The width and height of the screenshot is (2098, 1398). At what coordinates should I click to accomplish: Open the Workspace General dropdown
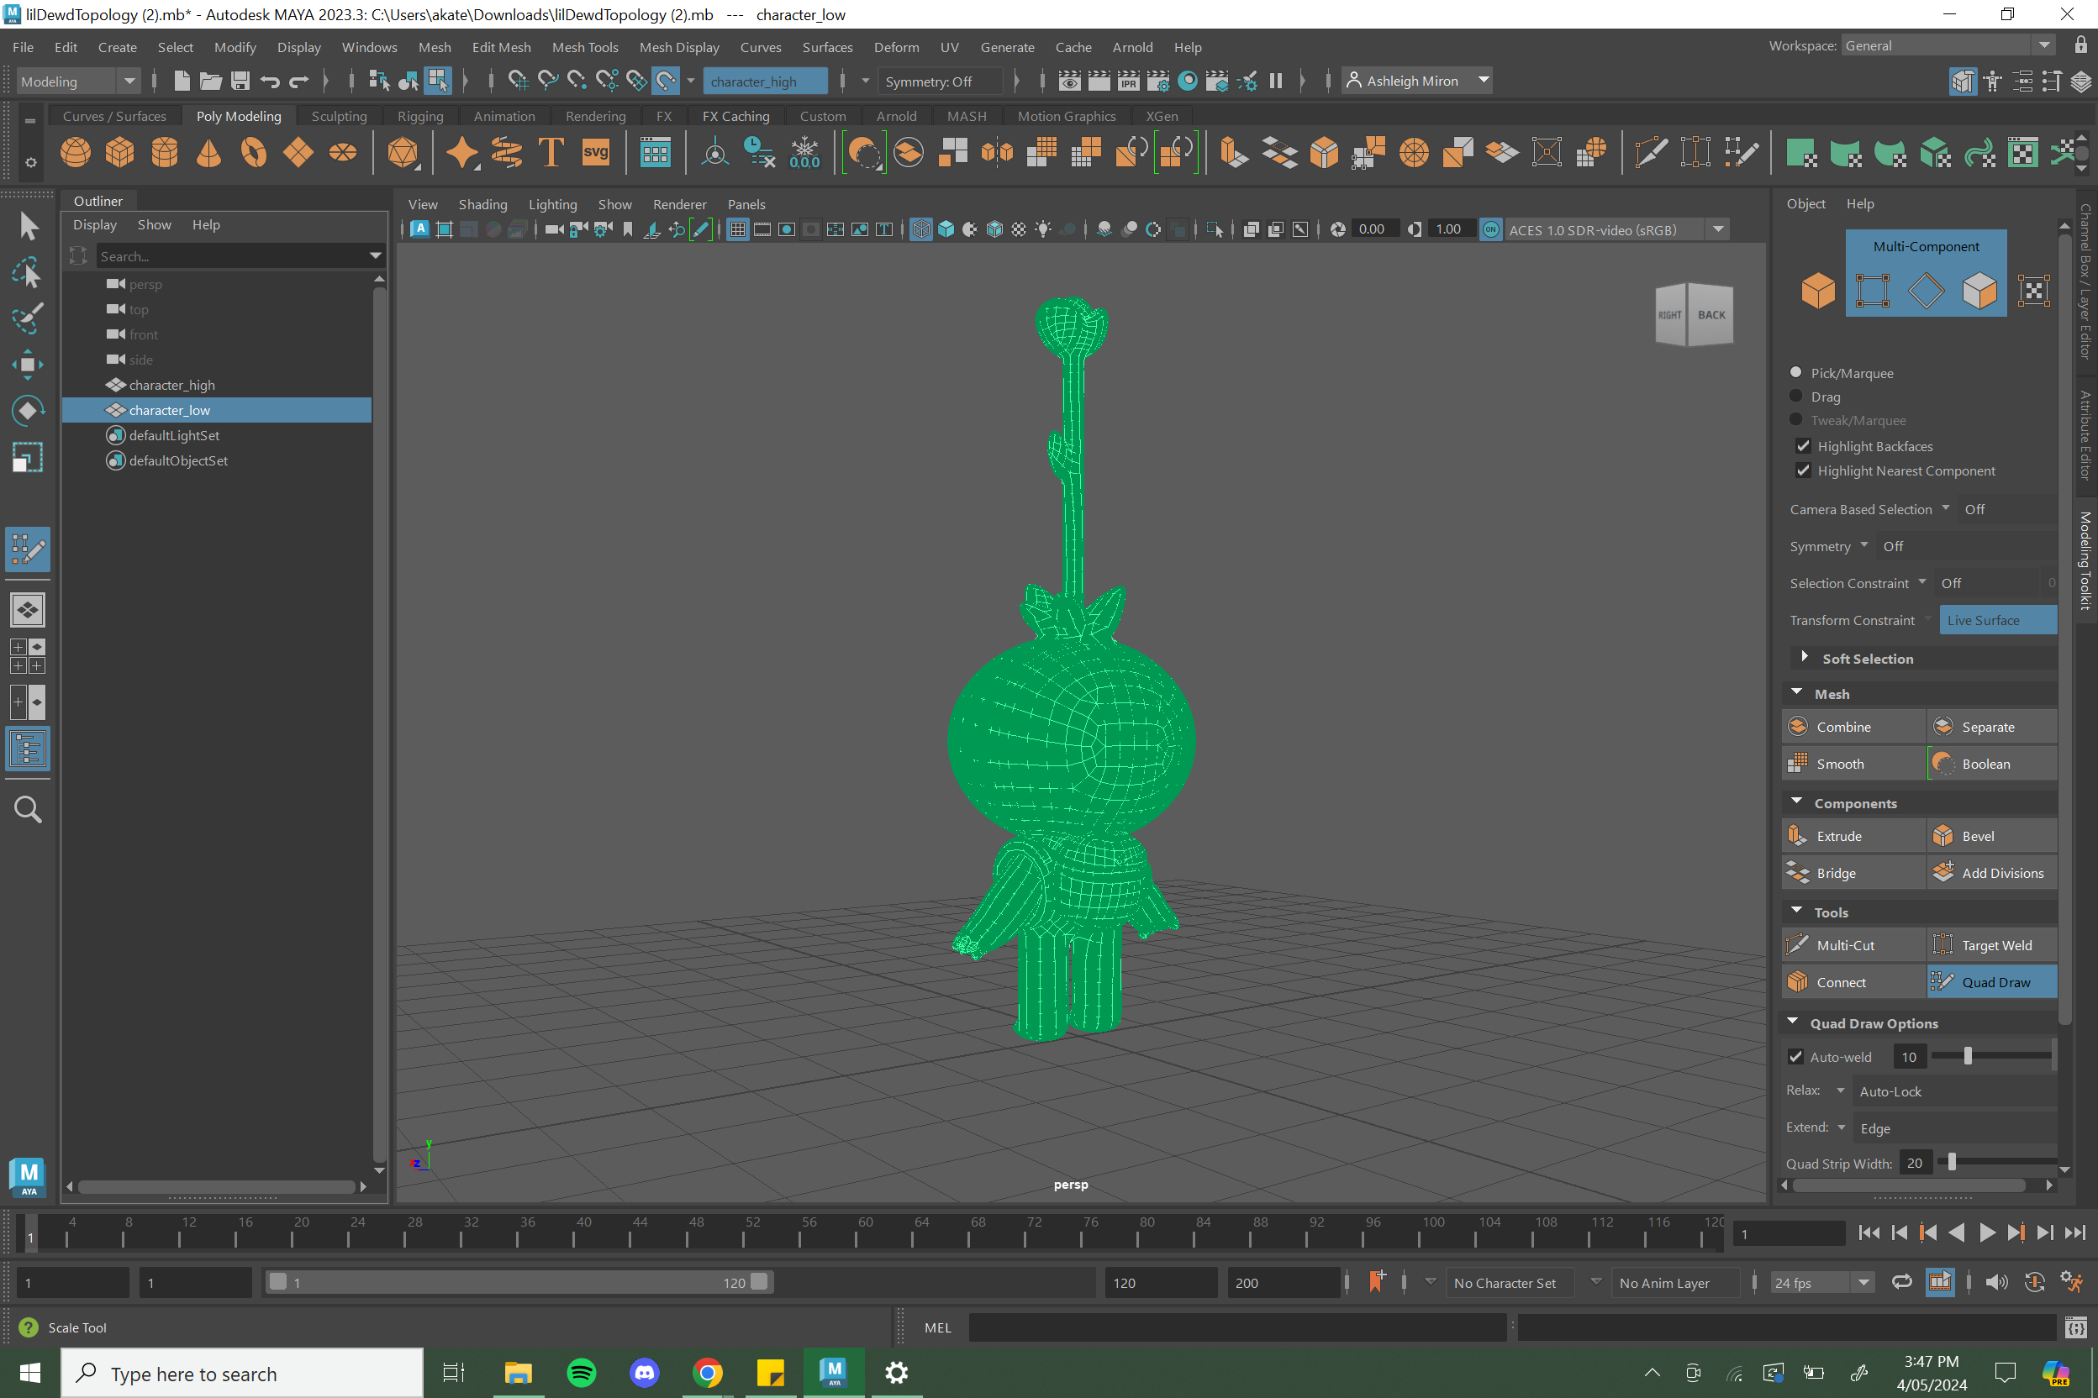[1948, 45]
